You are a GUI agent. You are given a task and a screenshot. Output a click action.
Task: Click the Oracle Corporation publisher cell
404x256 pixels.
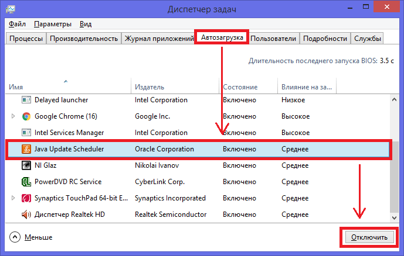pos(164,149)
